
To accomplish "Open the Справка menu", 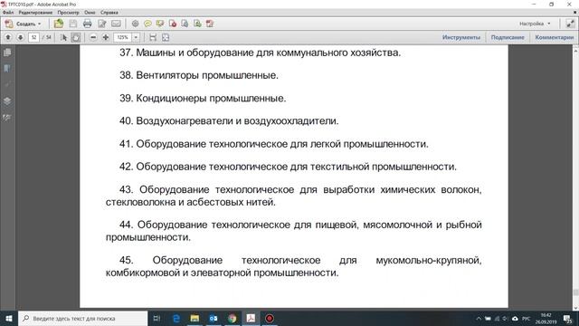I will tap(109, 13).
